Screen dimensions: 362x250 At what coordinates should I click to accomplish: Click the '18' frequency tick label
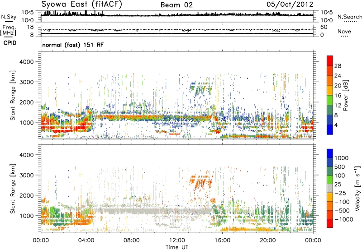(30, 27)
